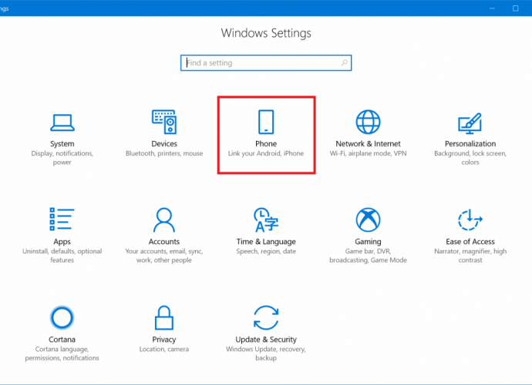Open the Phone settings icon
The width and height of the screenshot is (532, 385).
[266, 122]
